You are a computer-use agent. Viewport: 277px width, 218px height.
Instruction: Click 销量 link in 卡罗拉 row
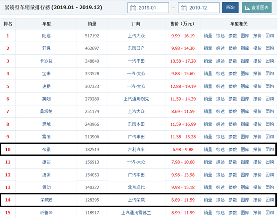(x=208, y=61)
